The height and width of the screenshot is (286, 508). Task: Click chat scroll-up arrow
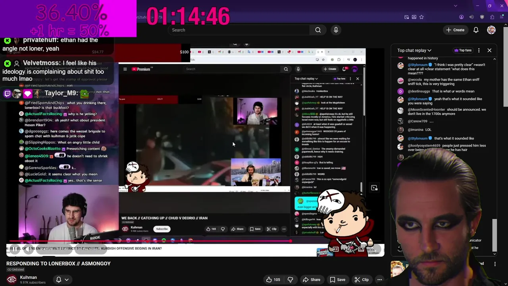coord(495,59)
